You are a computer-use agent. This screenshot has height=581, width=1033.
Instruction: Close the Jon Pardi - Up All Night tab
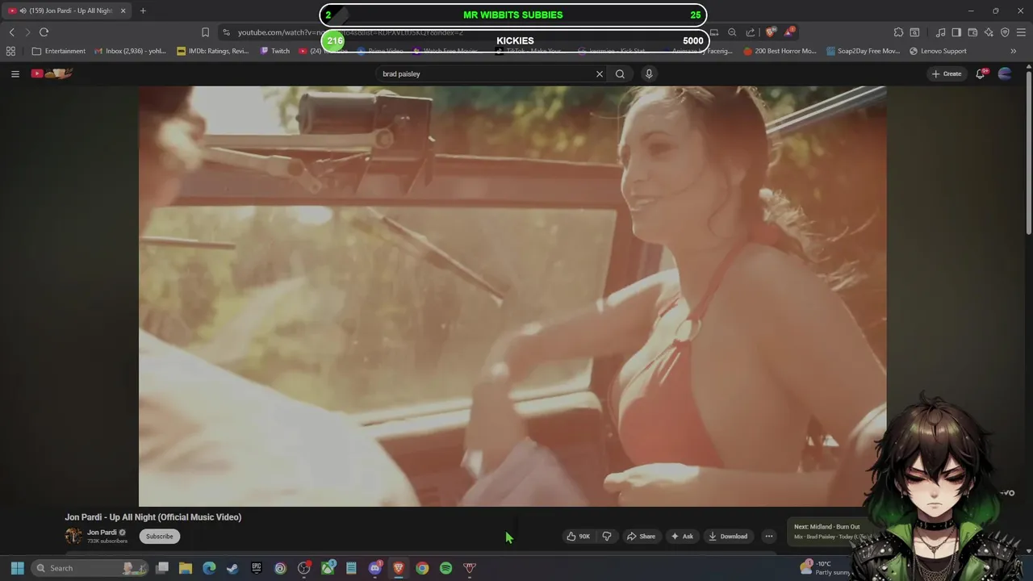tap(123, 10)
